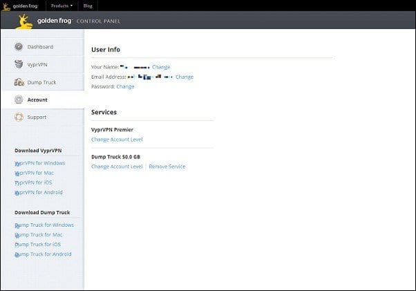Click icon beside VyprVPN for Android
Image resolution: width=416 pixels, height=291 pixels.
[17, 193]
